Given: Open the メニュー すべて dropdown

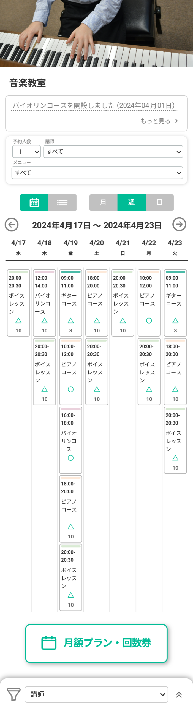Looking at the screenshot, I should [97, 173].
